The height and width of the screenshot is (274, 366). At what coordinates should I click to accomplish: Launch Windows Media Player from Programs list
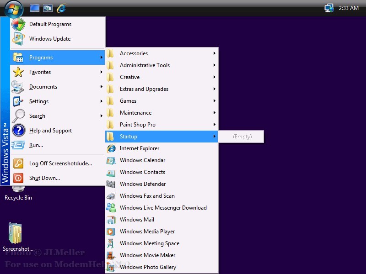pos(147,232)
